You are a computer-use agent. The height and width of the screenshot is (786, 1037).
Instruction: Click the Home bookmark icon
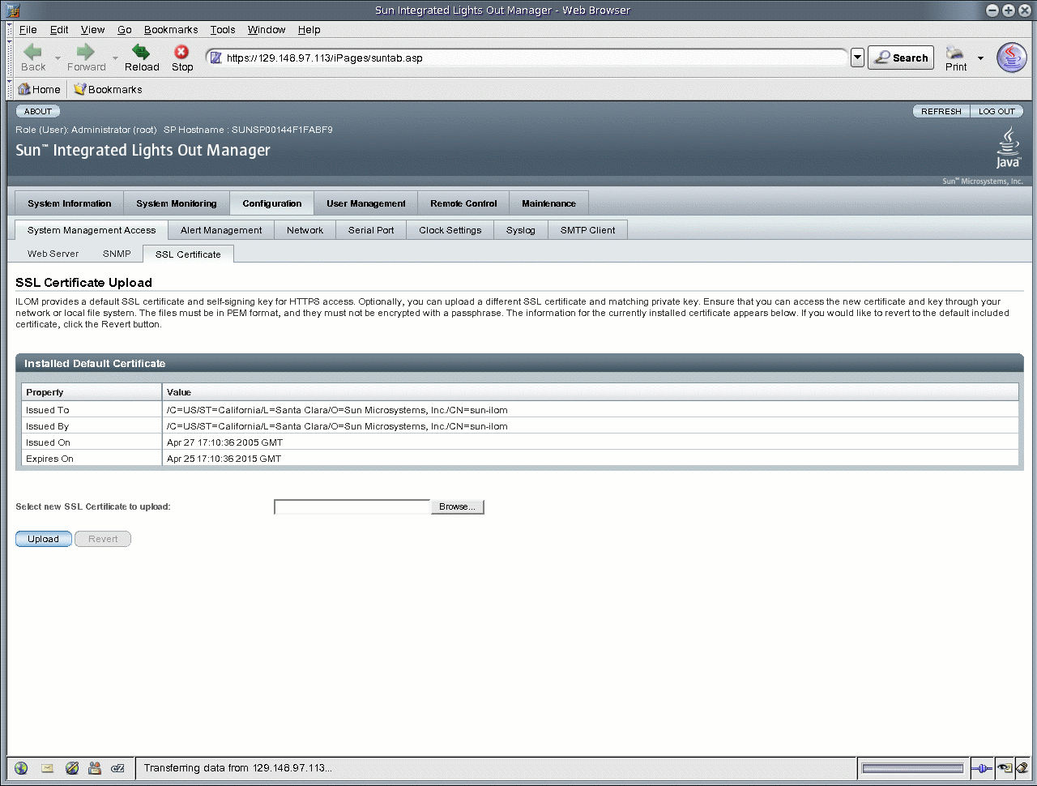(24, 89)
